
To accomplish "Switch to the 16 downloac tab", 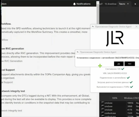I will pos(111,4).
